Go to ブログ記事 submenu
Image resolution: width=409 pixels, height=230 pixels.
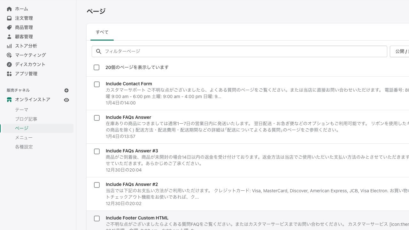pyautogui.click(x=26, y=119)
